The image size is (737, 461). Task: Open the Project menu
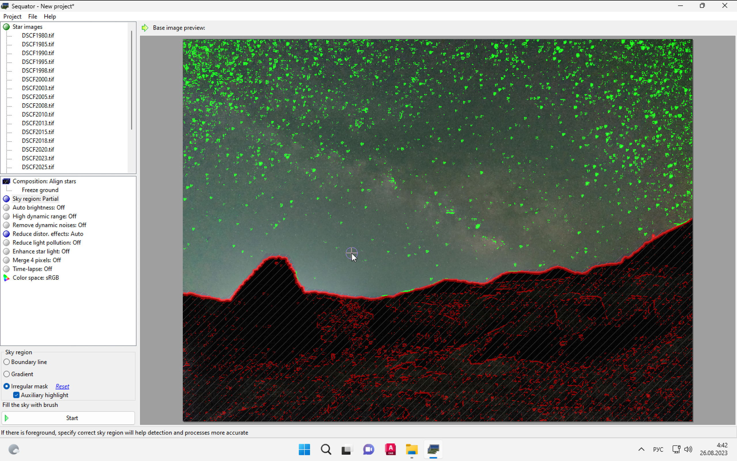coord(12,16)
